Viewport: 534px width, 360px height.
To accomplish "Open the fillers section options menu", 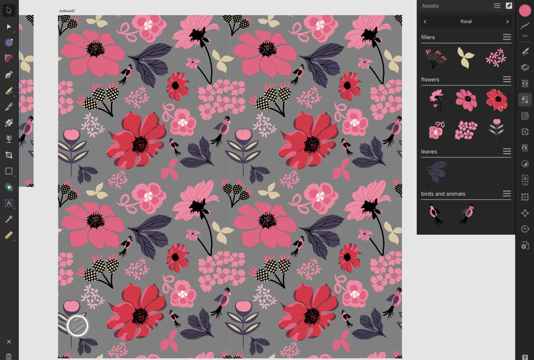I will point(507,37).
